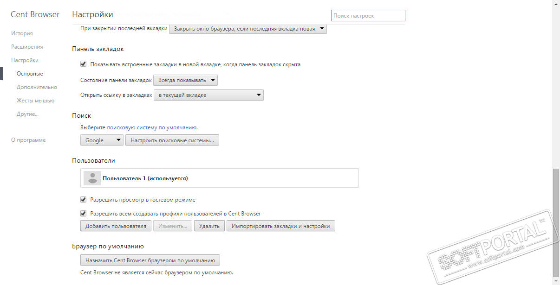
Task: Open the Другие... settings section
Action: [x=27, y=114]
